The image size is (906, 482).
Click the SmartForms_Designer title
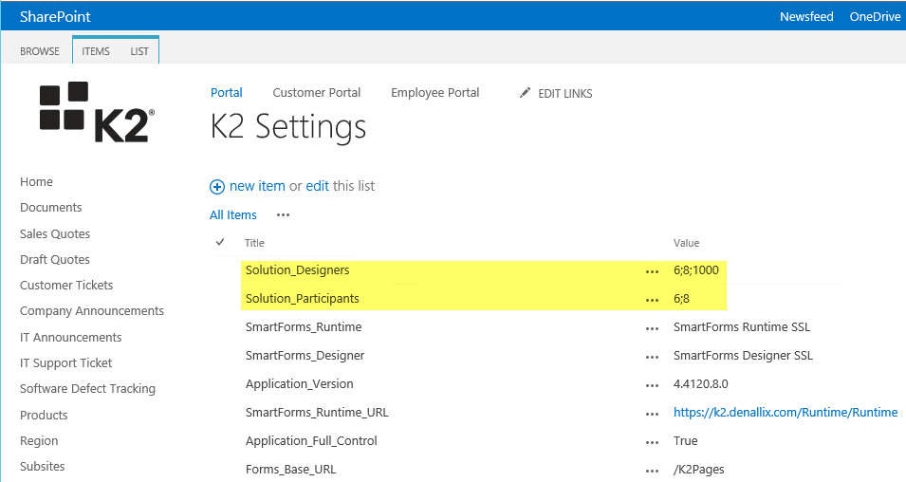(x=305, y=355)
